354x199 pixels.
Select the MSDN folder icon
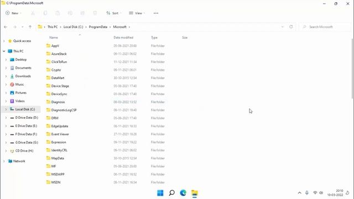point(48,182)
